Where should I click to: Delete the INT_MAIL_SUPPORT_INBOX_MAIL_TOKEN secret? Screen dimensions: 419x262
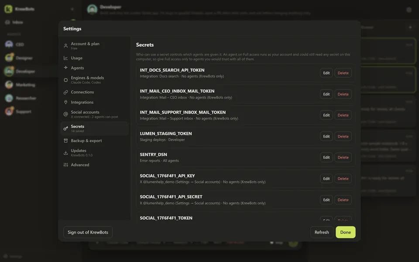click(343, 115)
